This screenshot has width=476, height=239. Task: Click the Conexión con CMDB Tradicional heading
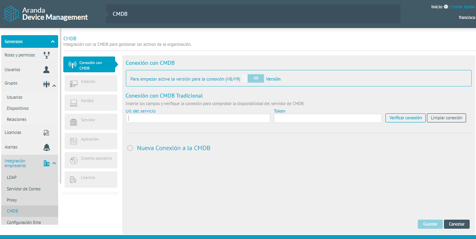(x=164, y=96)
